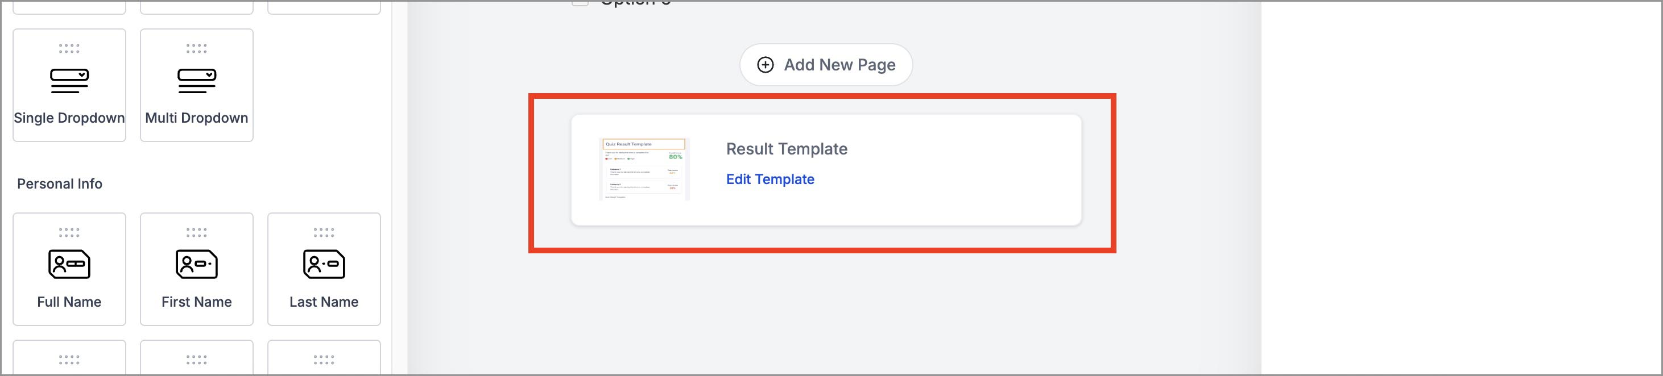1663x376 pixels.
Task: Grab the drag handle on Full Name card
Action: [x=69, y=232]
